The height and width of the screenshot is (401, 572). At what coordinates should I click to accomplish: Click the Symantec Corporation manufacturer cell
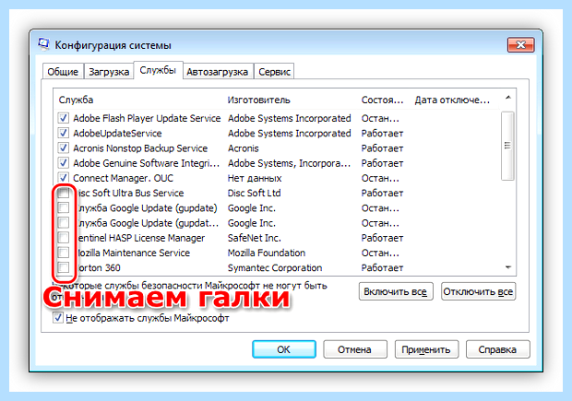pos(275,267)
